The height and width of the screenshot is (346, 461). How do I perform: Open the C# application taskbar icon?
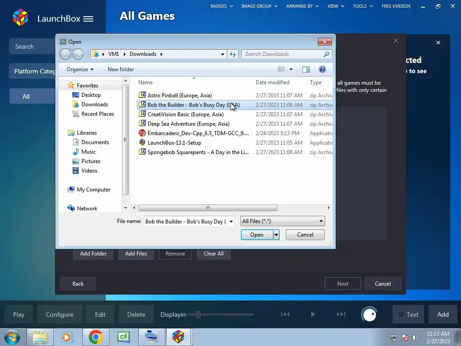123,337
